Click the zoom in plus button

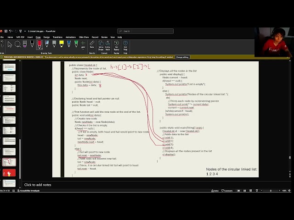(279, 191)
